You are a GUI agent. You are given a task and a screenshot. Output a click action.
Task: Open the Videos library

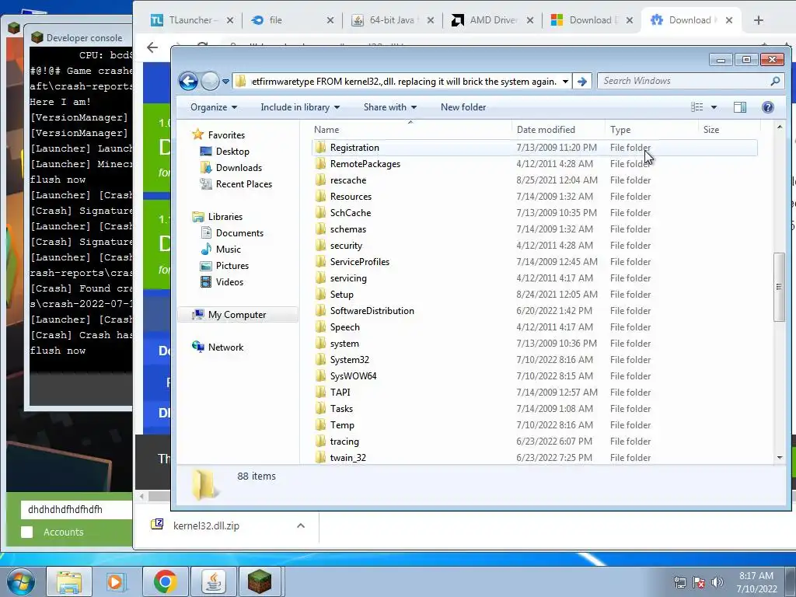pos(222,281)
